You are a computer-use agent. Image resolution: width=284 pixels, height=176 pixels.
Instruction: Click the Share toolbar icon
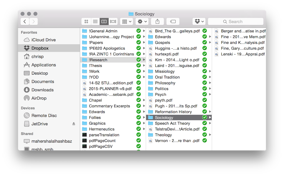pos(158,22)
